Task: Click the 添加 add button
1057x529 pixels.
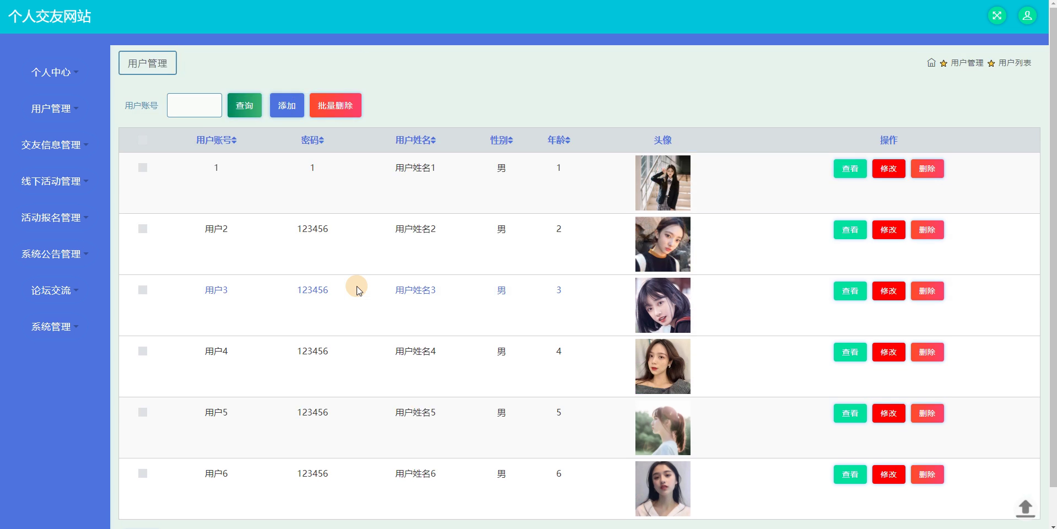Action: 287,105
